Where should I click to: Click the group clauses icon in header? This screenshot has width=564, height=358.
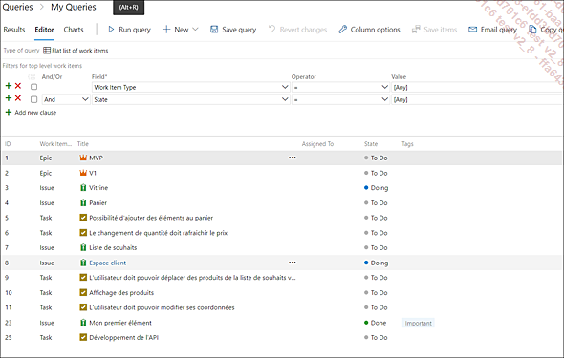[32, 76]
